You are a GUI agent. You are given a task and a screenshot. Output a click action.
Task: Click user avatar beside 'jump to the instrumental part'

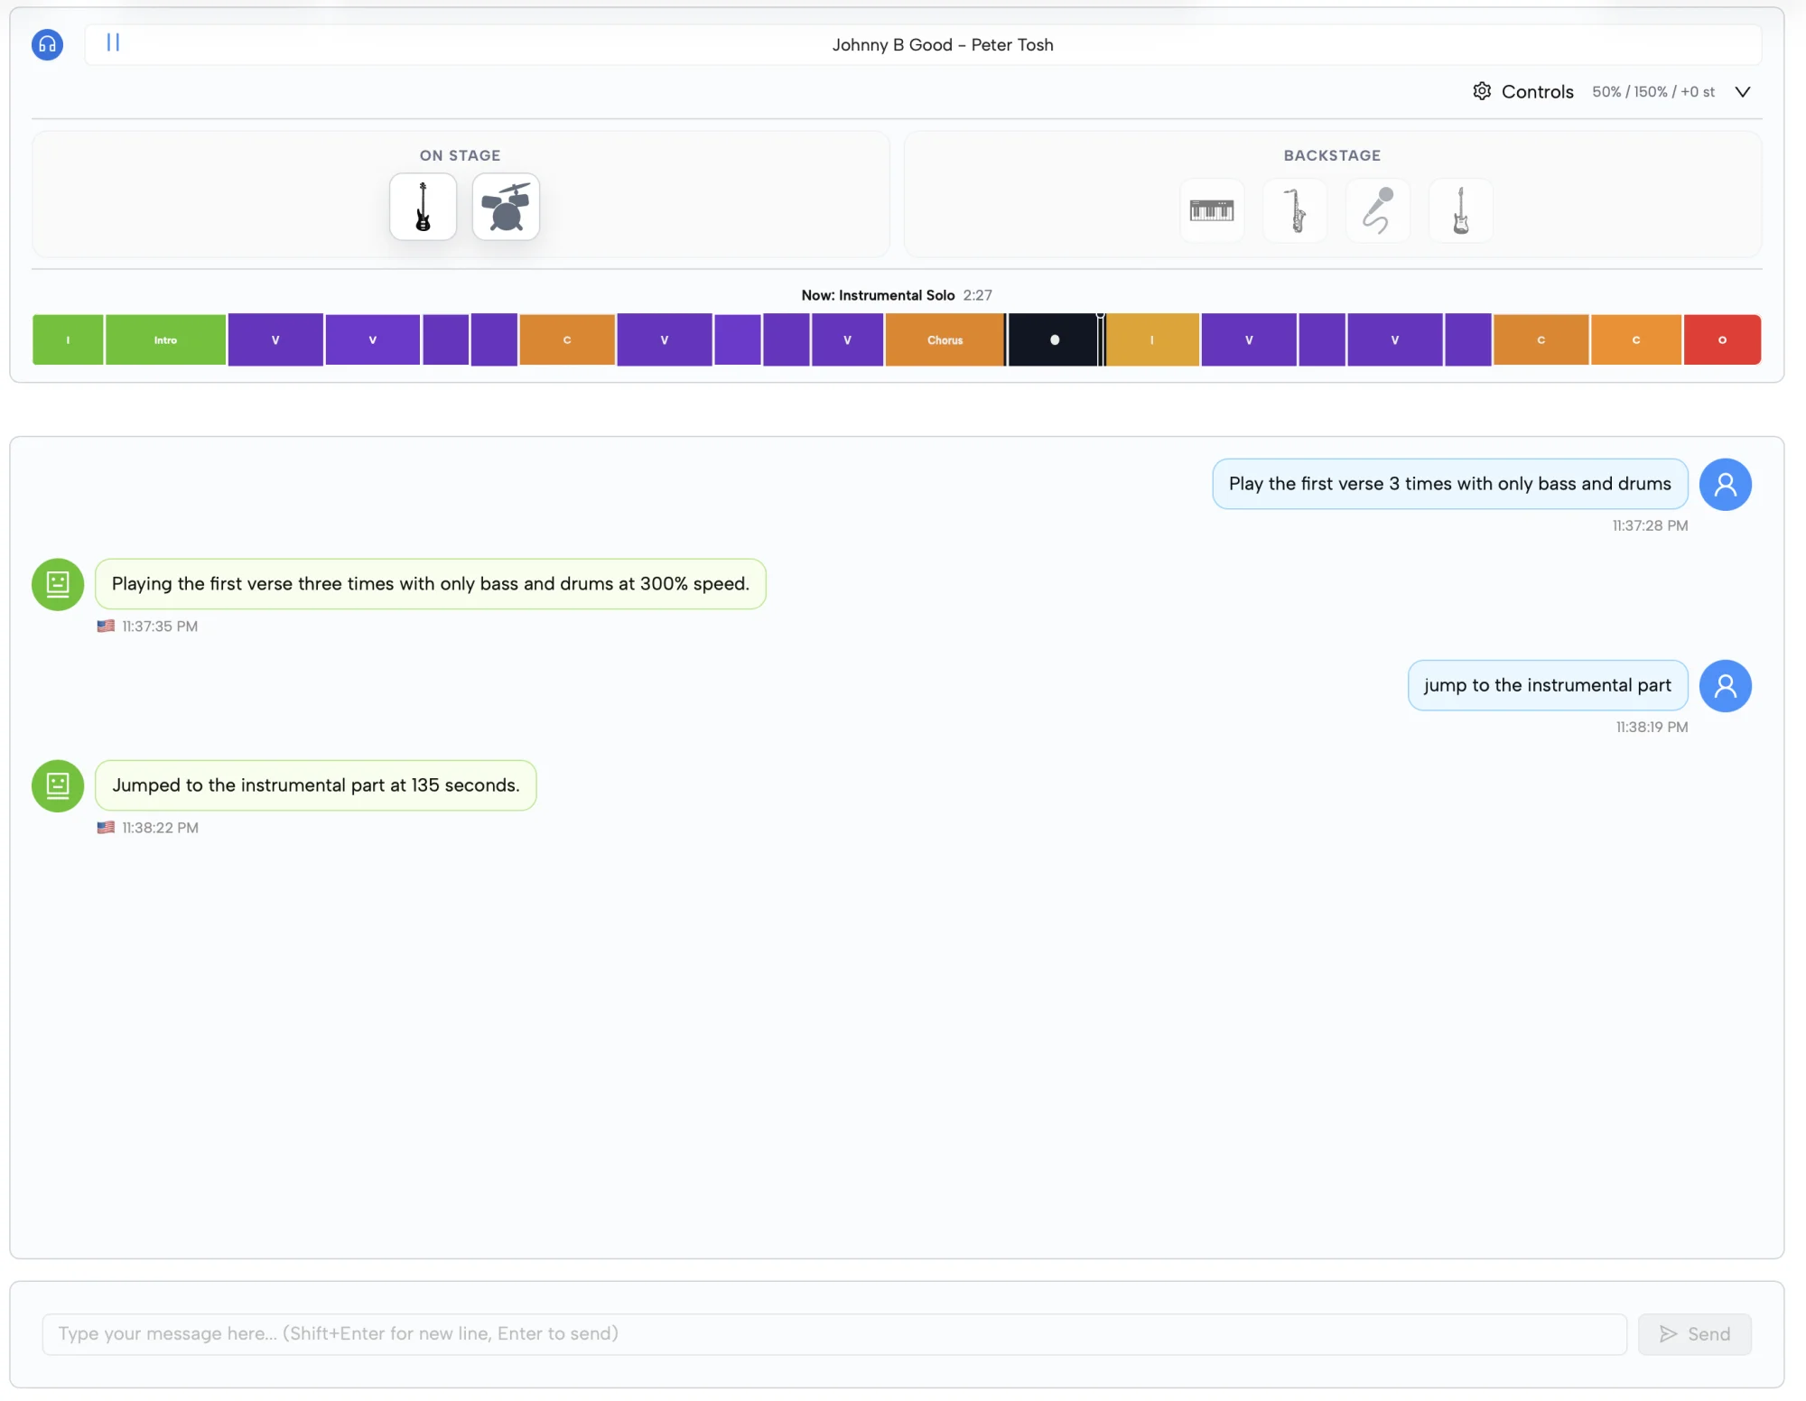[1725, 686]
